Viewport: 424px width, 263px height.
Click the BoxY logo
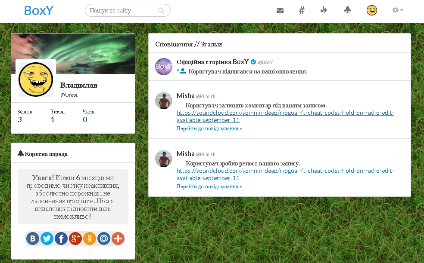(39, 11)
